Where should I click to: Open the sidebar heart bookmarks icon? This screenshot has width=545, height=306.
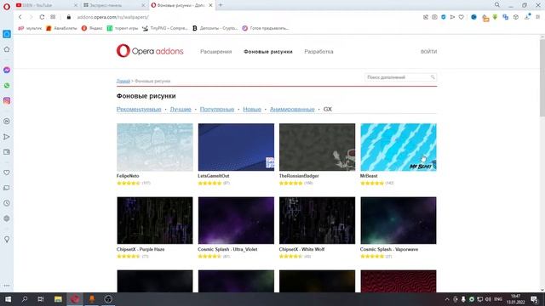point(7,173)
